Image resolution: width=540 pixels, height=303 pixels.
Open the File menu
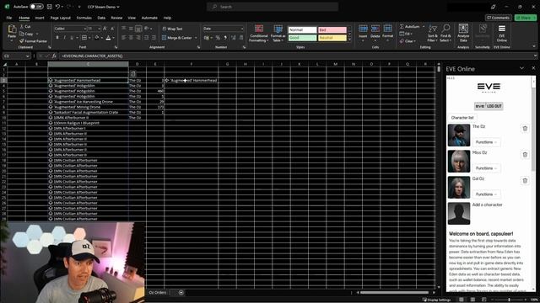(9, 18)
